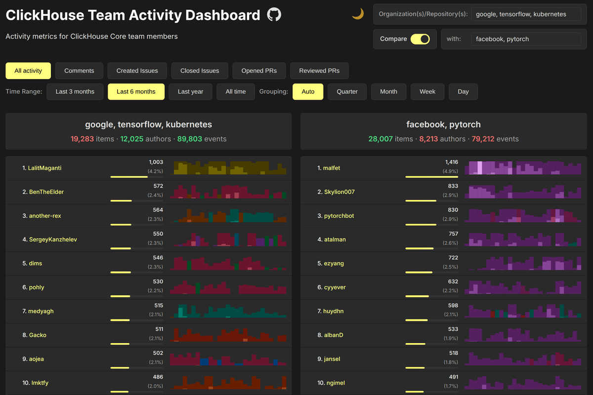Click the progress bar under BenTheElder
593x395 pixels.
(x=129, y=200)
